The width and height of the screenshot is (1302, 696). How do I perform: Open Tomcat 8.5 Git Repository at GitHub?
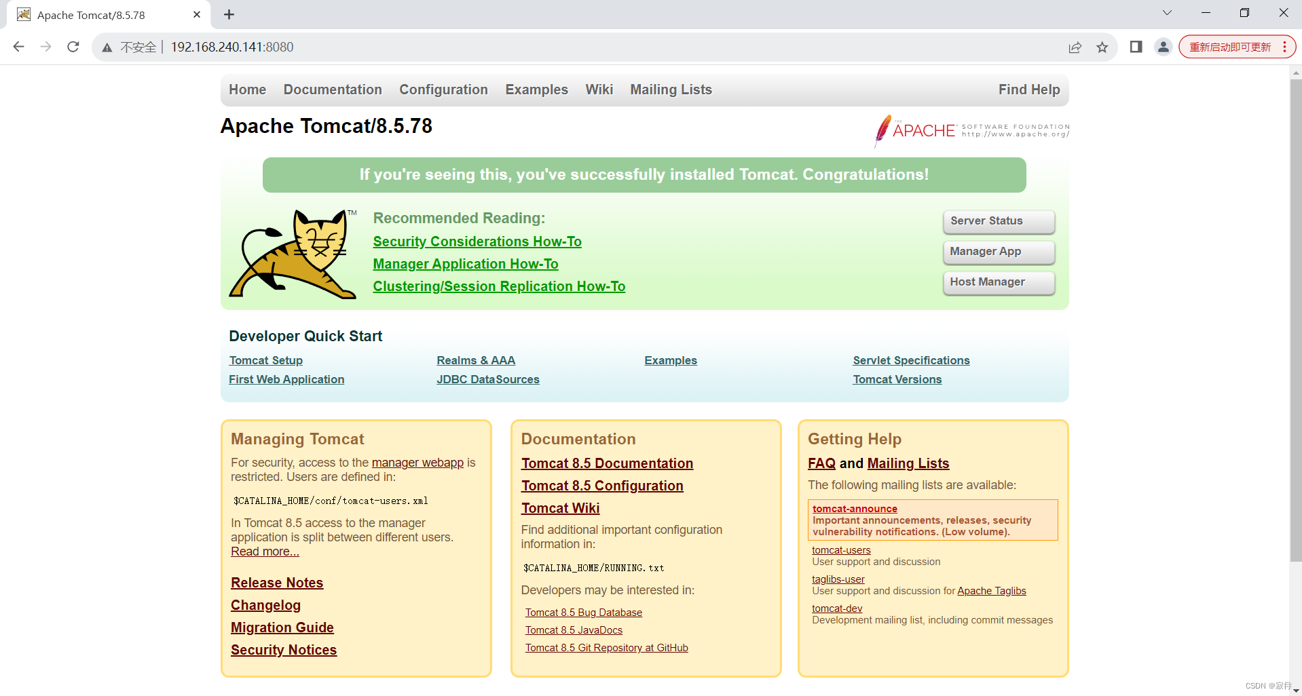[606, 648]
